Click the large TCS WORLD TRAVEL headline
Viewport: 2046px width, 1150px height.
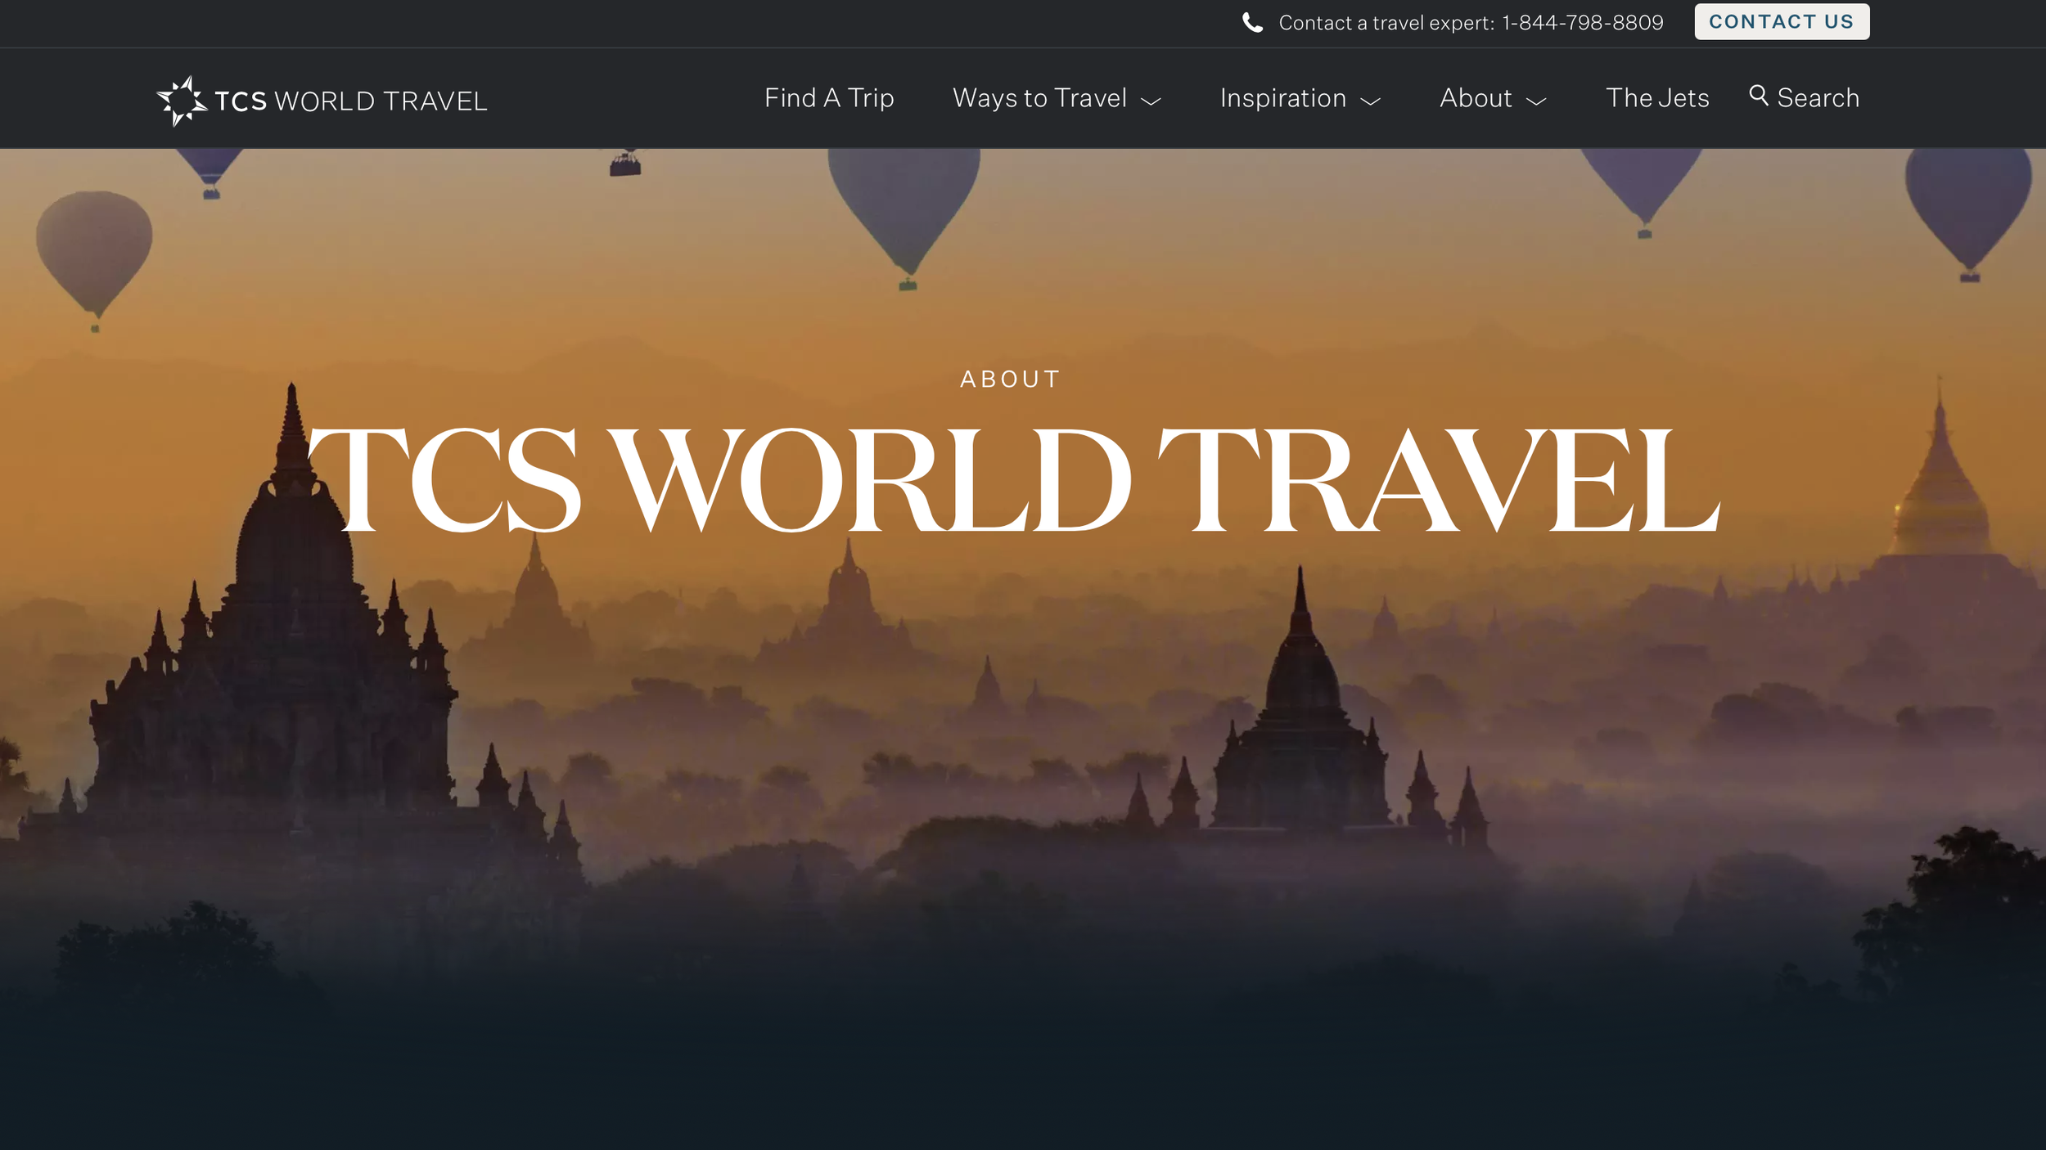tap(1014, 479)
